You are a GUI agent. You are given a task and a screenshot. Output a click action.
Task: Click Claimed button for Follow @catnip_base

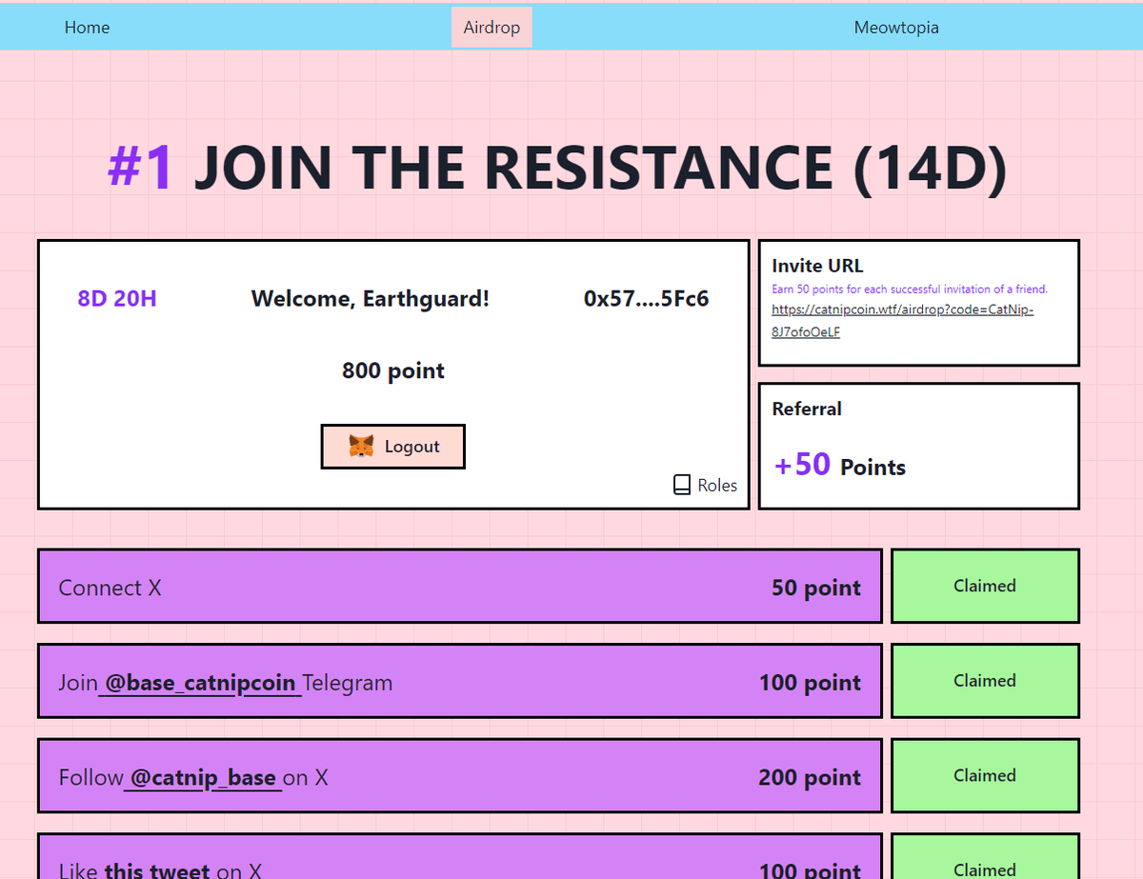point(985,775)
